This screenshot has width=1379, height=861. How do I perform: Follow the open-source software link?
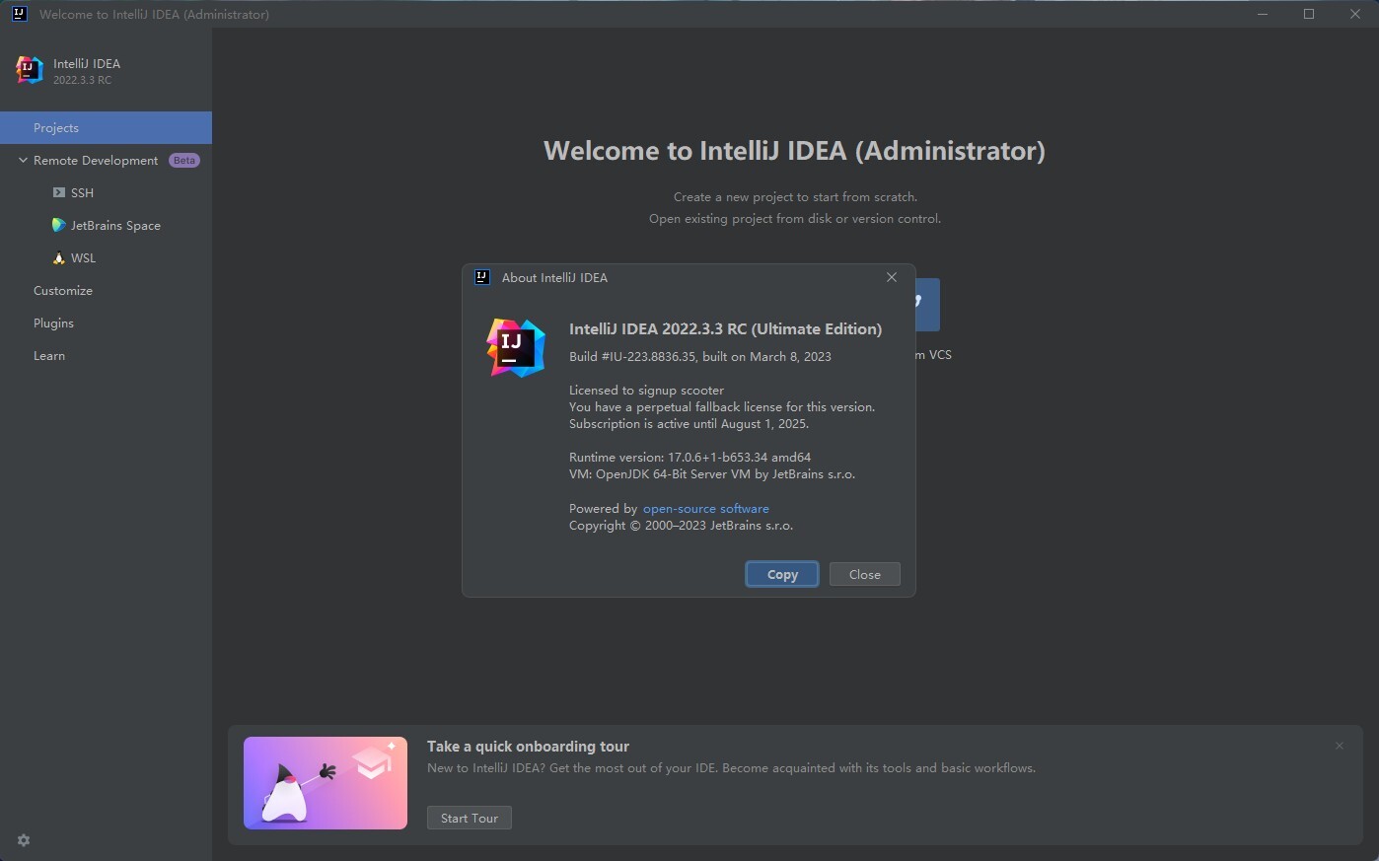click(x=706, y=509)
